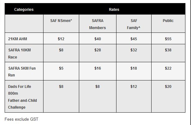This screenshot has width=191, height=125.
Task: Click the $20 public Dads For Life rate
Action: pyautogui.click(x=168, y=87)
